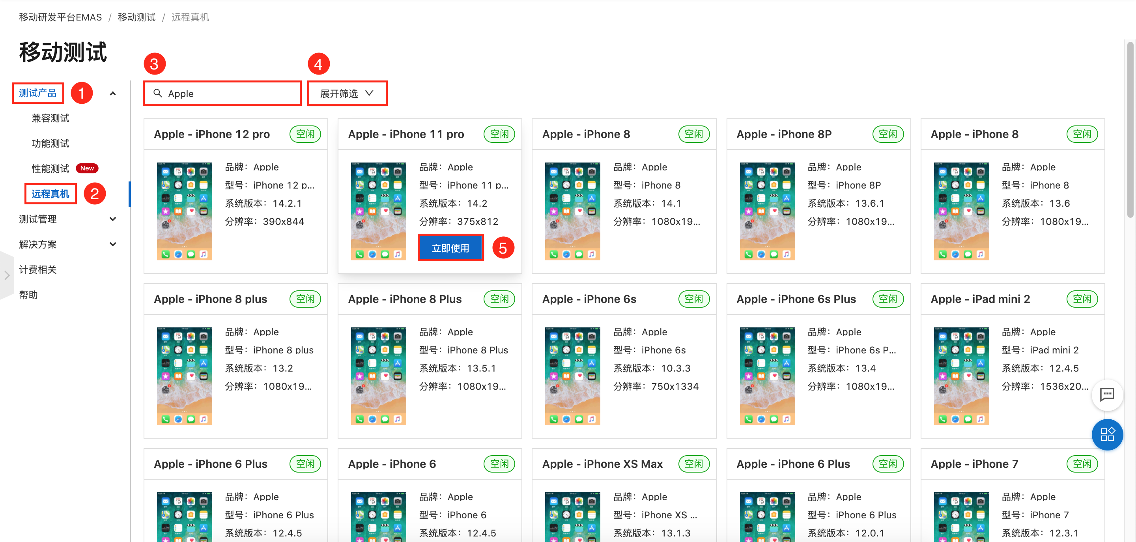1136x542 pixels.
Task: Go to 移动测试 breadcrumb link
Action: click(x=137, y=17)
